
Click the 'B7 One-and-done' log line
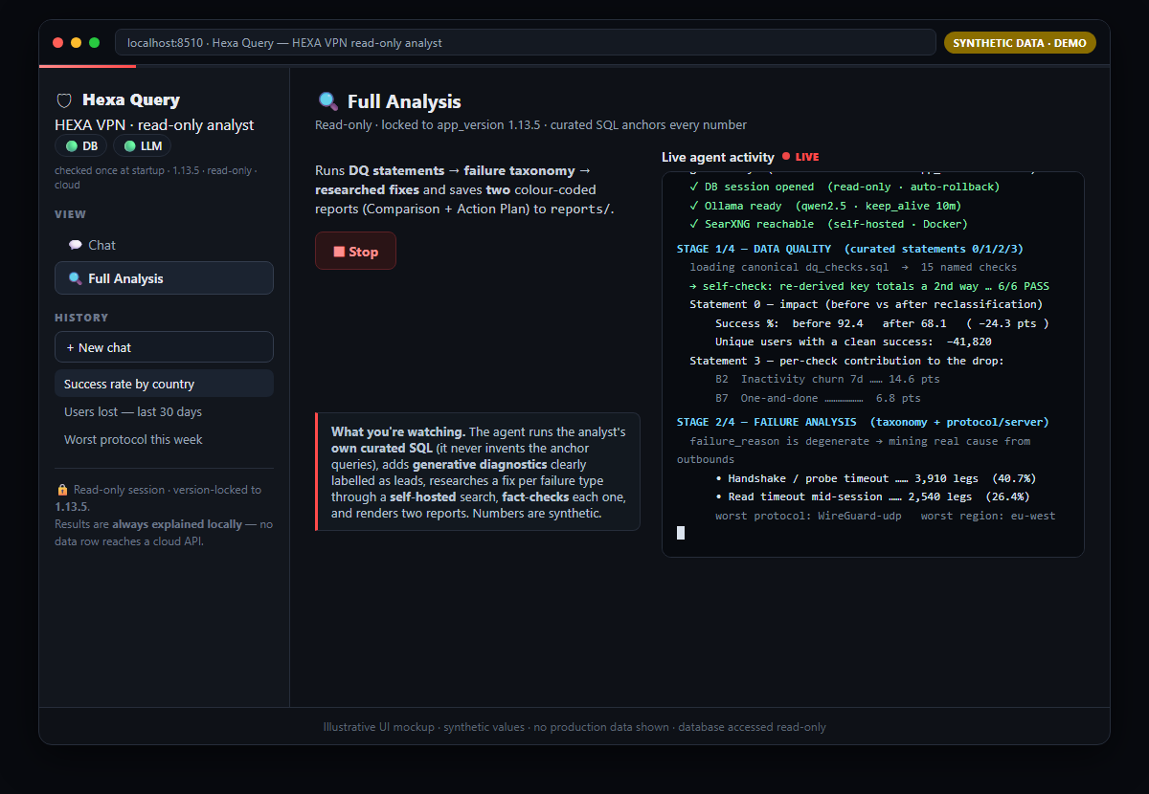818,398
